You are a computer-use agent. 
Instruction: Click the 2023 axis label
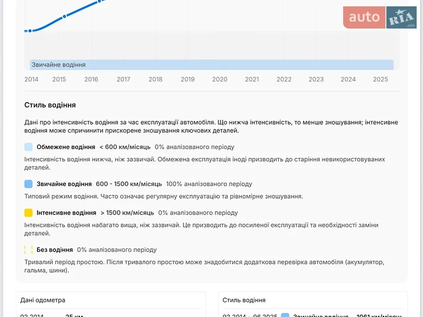[x=316, y=79]
